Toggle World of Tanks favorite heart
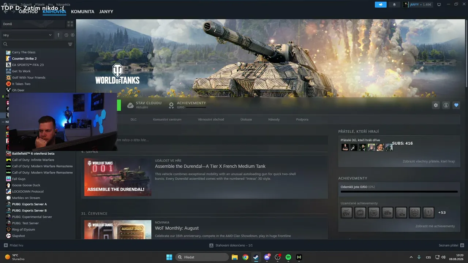This screenshot has width=468, height=263. pyautogui.click(x=456, y=105)
